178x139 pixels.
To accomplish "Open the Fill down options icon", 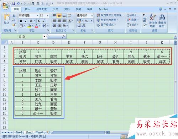I will (x=144, y=20).
